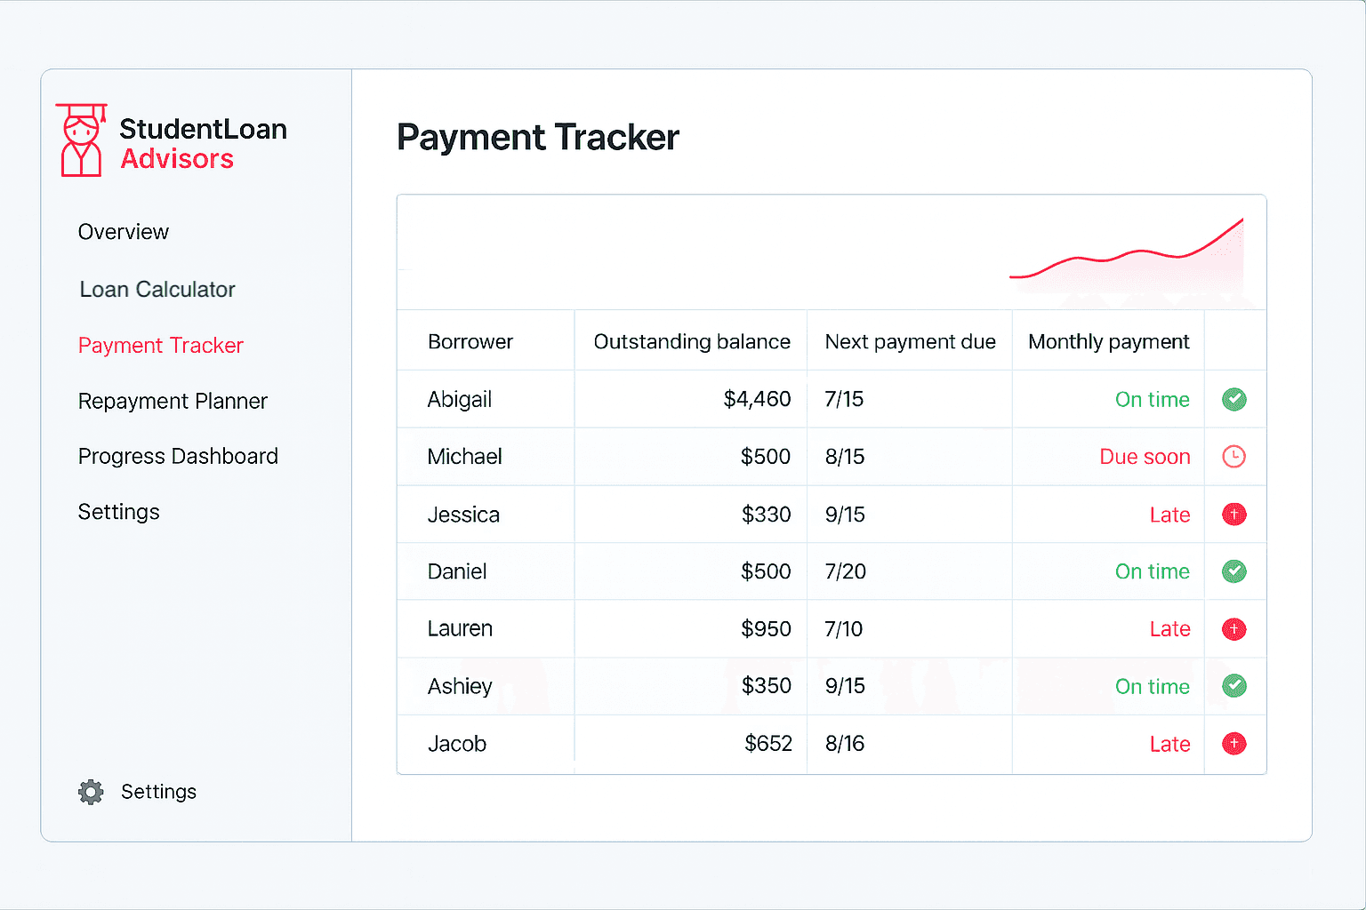
Task: Click Daniel's green checkmark status icon
Action: tap(1233, 571)
